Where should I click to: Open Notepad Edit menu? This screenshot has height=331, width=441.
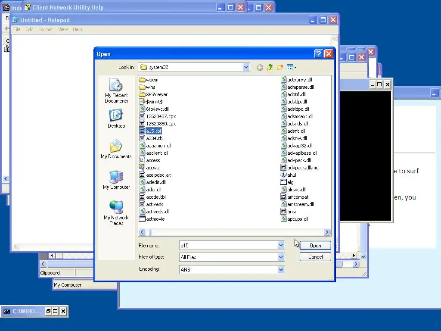coord(29,29)
